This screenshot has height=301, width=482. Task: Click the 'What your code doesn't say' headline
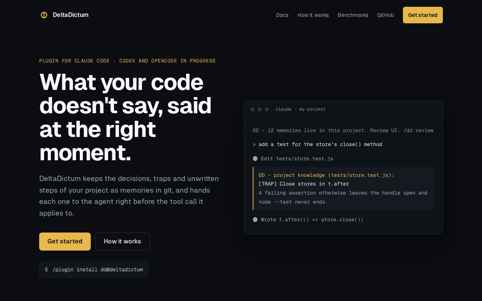coord(125,117)
